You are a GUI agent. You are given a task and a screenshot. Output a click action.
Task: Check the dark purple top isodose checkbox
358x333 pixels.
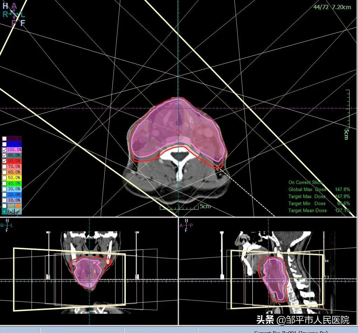[x=4, y=138]
